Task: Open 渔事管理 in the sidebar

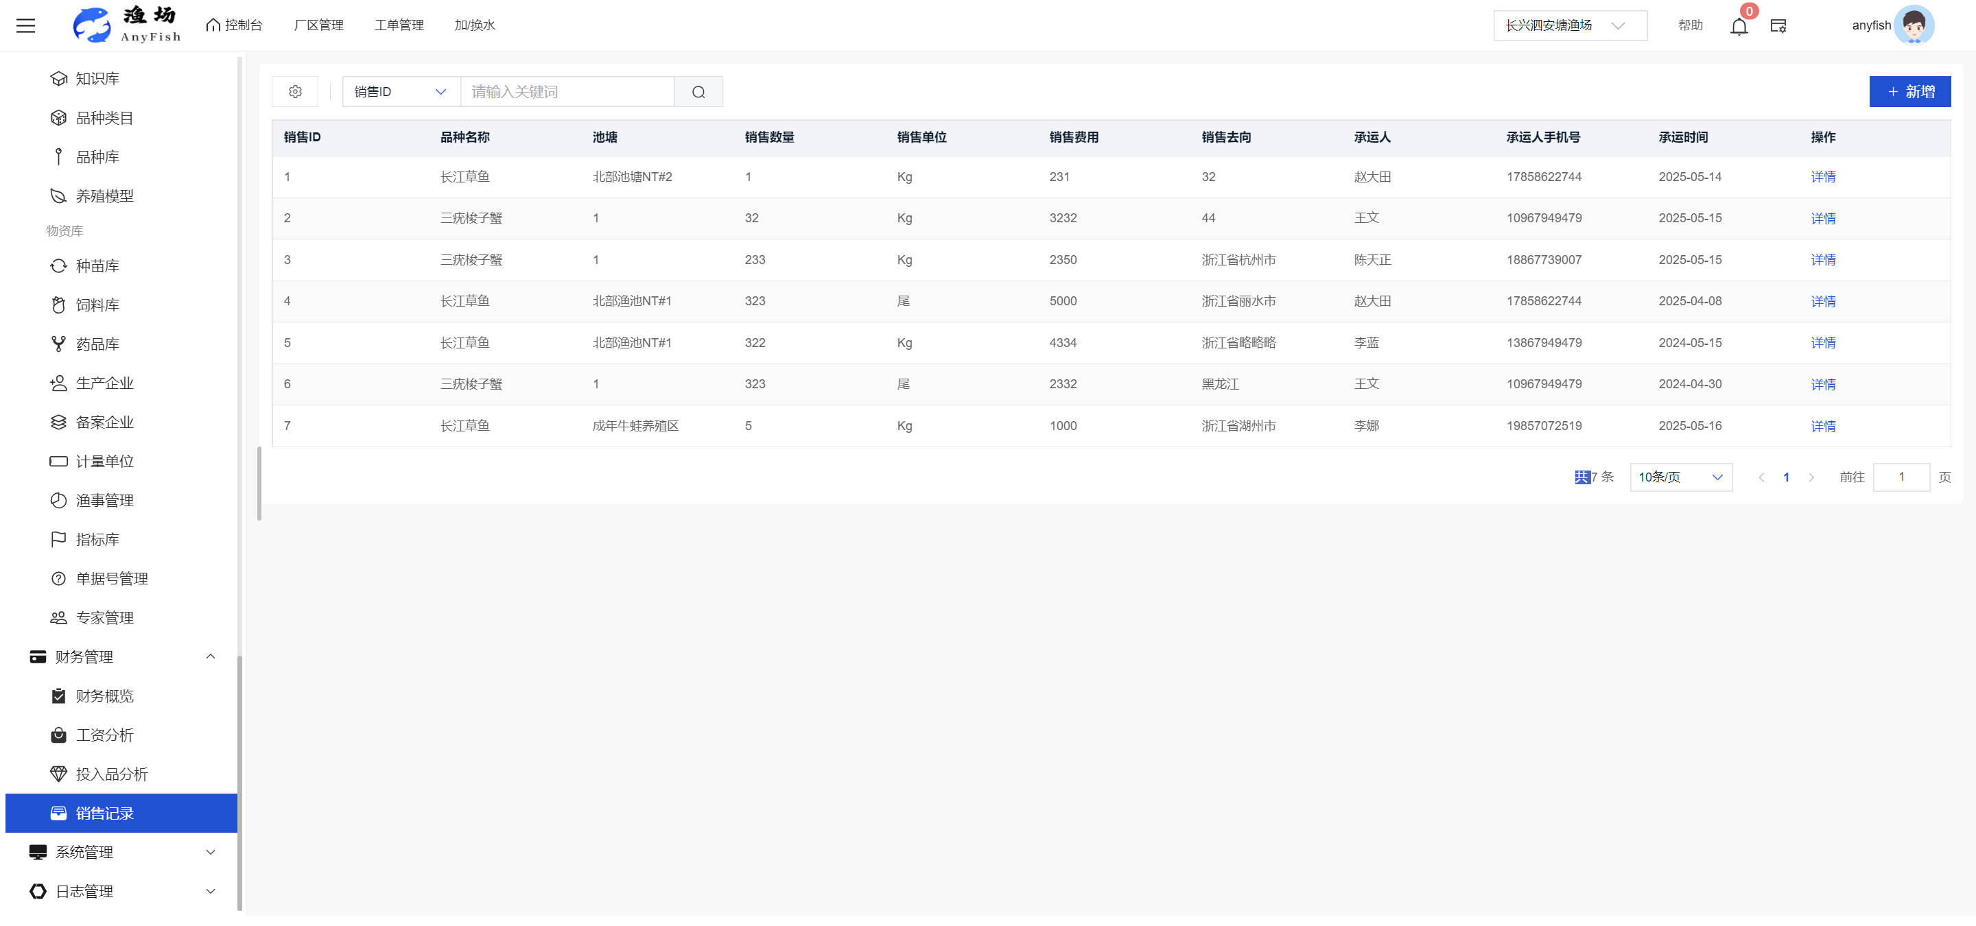Action: (104, 500)
